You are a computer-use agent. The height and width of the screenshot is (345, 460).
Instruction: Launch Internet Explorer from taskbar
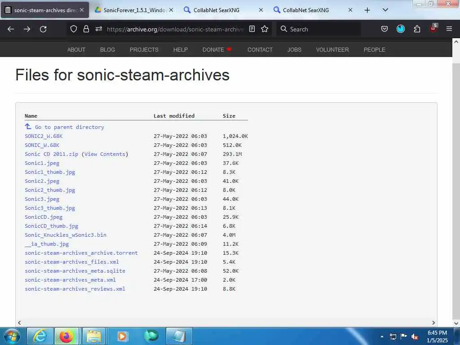click(40, 336)
